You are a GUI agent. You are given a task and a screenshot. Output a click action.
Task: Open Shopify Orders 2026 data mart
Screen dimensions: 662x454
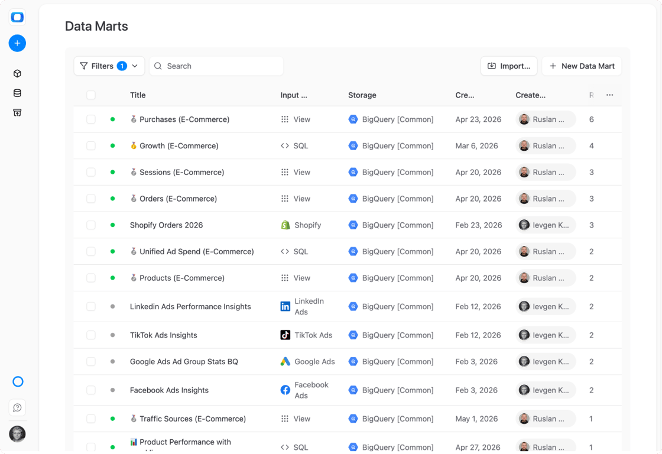pyautogui.click(x=166, y=225)
